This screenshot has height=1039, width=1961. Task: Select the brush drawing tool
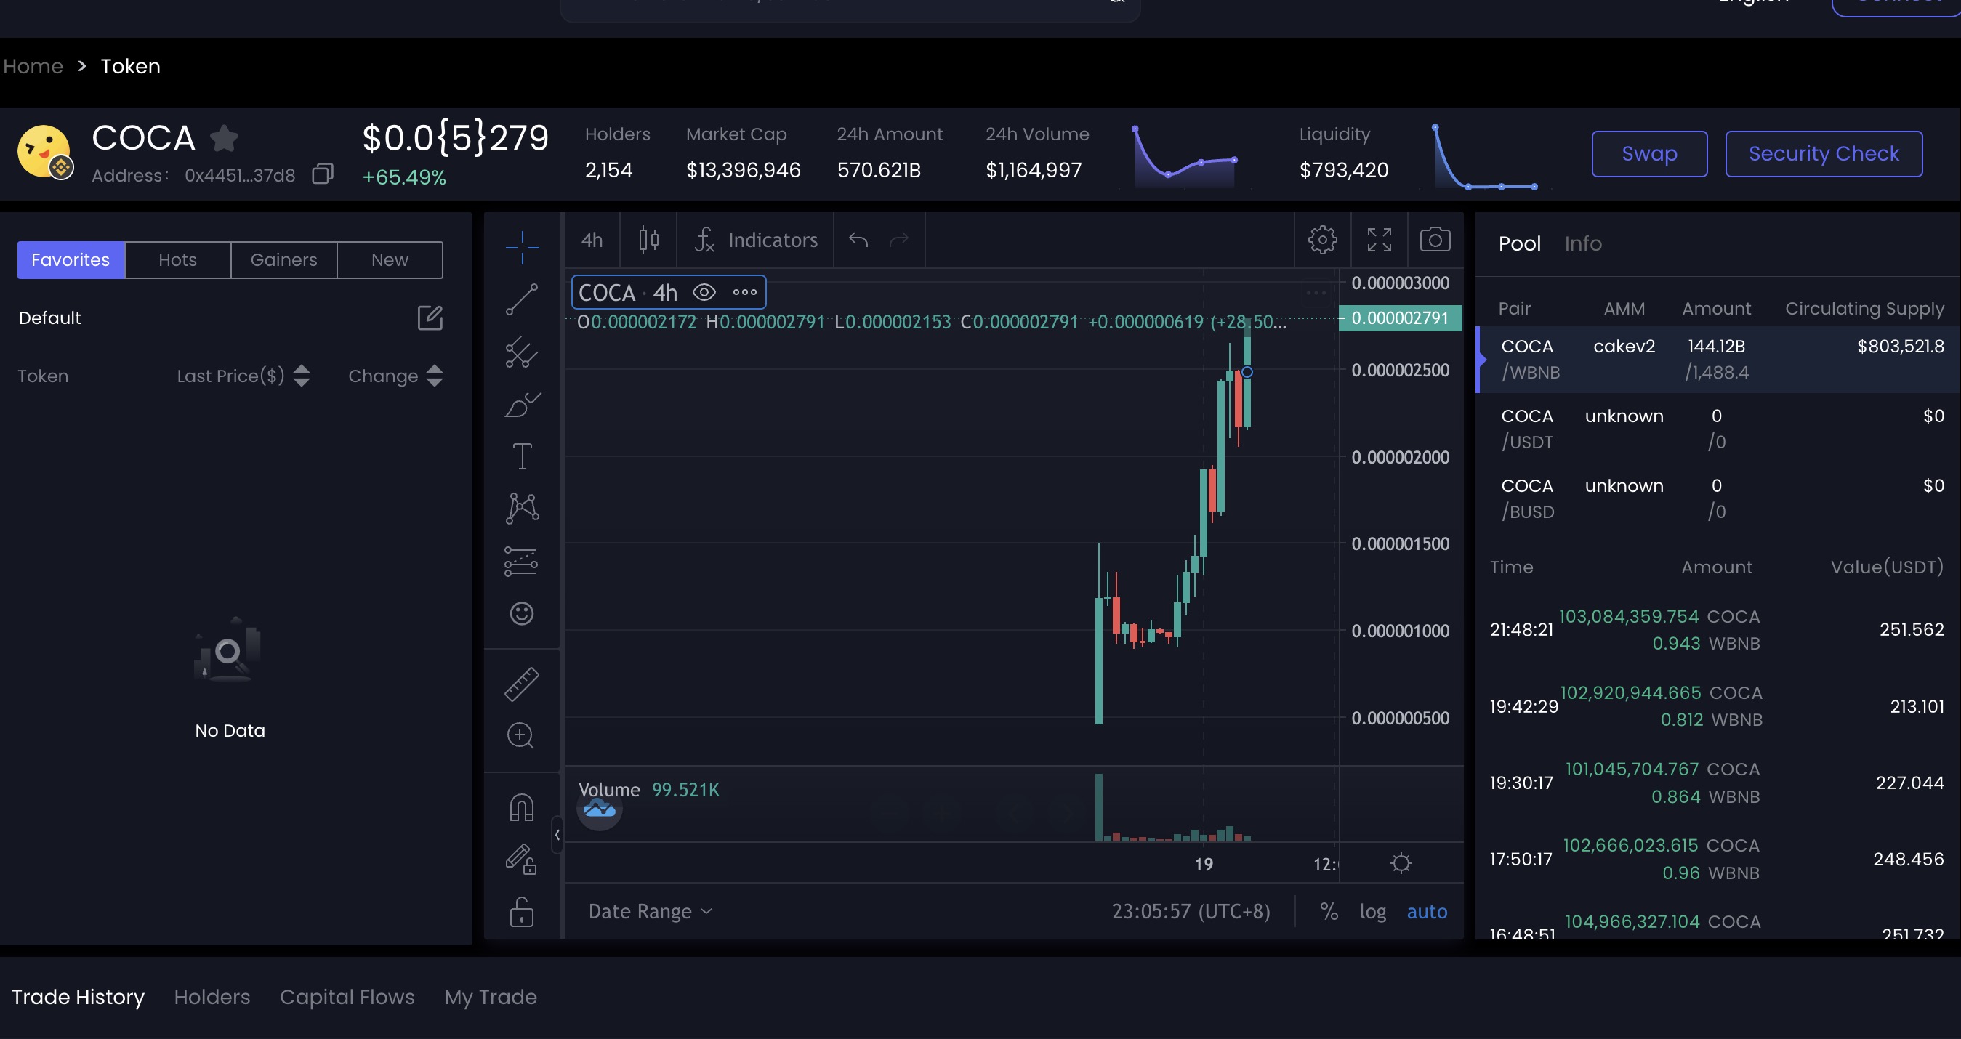(521, 404)
